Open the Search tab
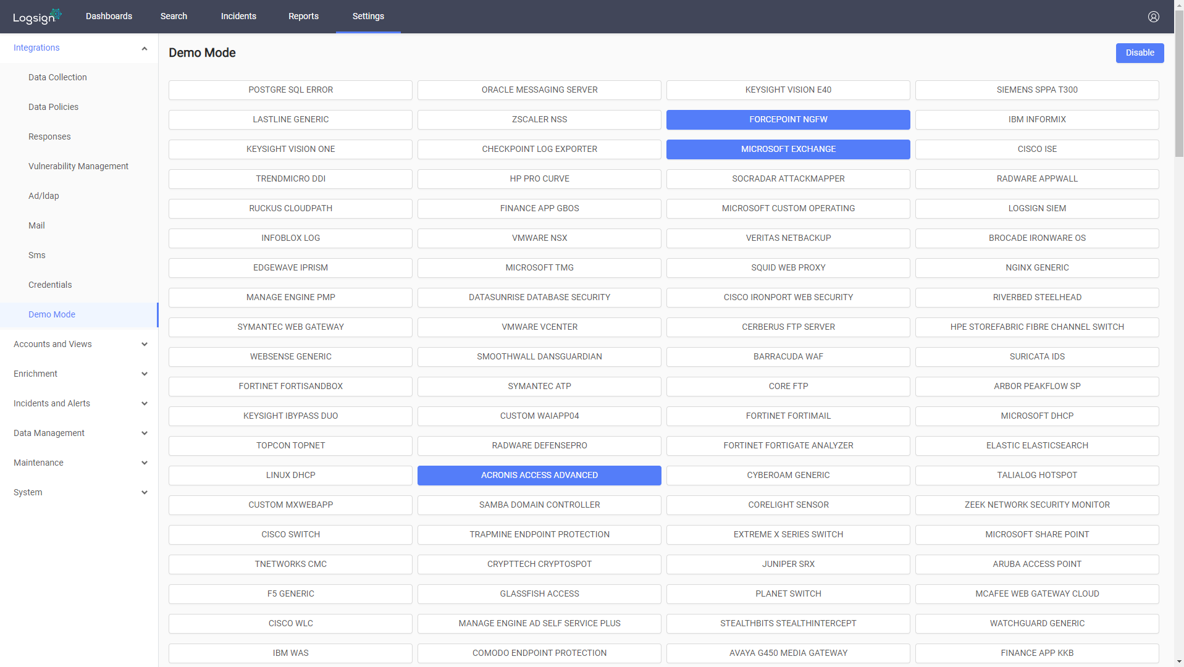 pos(174,16)
